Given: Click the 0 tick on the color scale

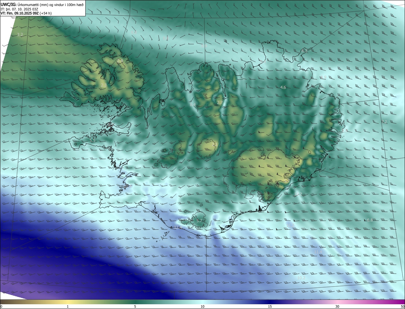Looking at the screenshot, I should (1, 306).
